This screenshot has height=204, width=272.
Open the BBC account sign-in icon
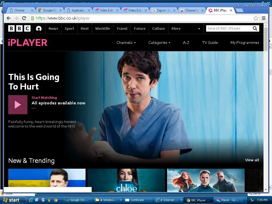click(x=39, y=28)
